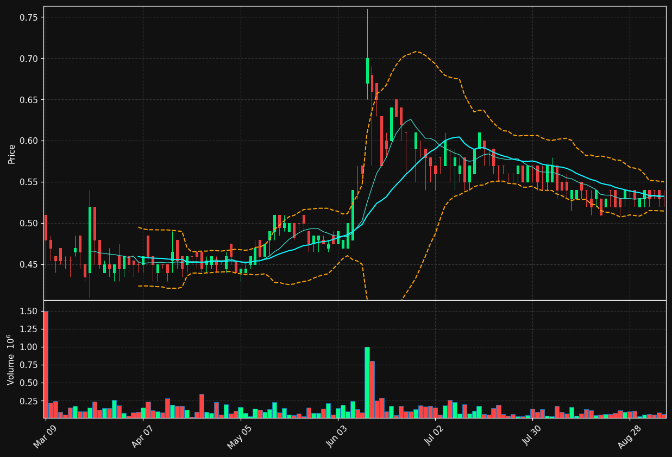Select the Price axis title
672x457 pixels.
(12, 154)
